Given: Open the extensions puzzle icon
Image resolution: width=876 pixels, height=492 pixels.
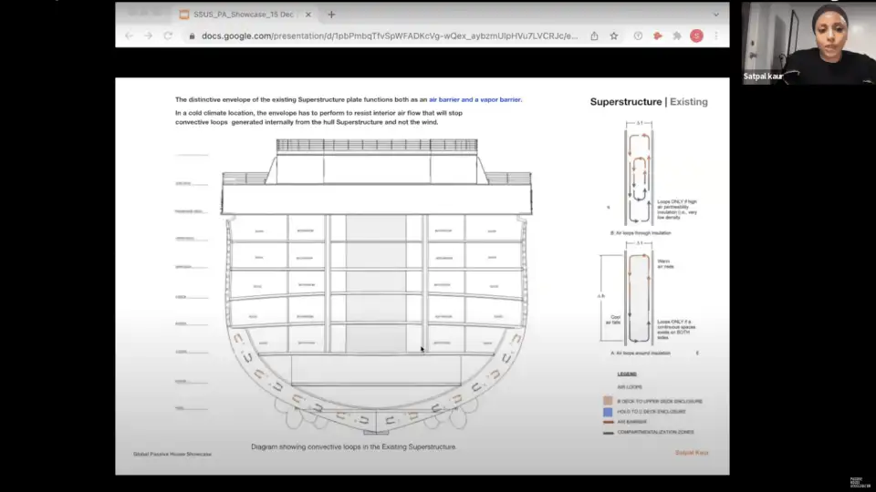Looking at the screenshot, I should pyautogui.click(x=676, y=36).
